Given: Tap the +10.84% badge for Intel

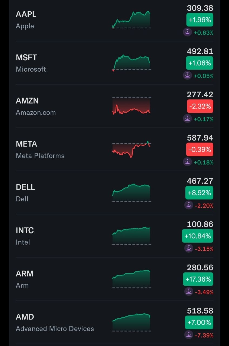Looking at the screenshot, I should (198, 236).
